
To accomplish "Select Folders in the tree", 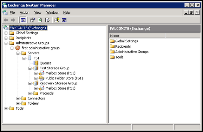I will click(x=33, y=103).
